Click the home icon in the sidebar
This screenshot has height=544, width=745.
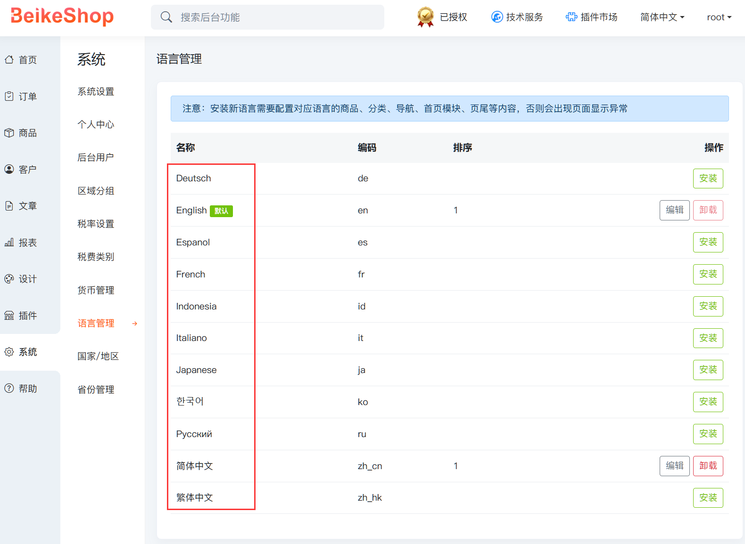[x=9, y=60]
